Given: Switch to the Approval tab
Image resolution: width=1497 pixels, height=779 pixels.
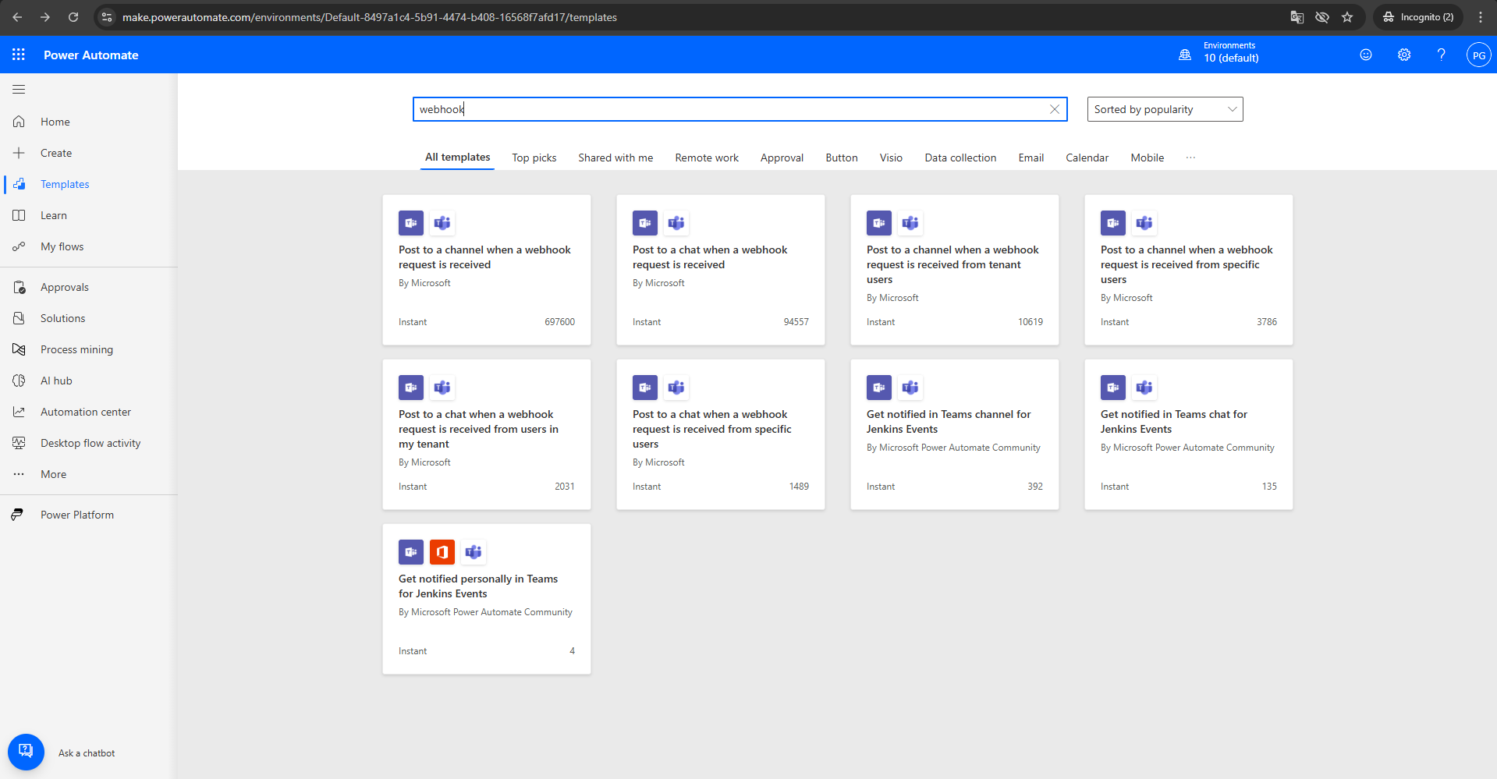Looking at the screenshot, I should click(781, 158).
